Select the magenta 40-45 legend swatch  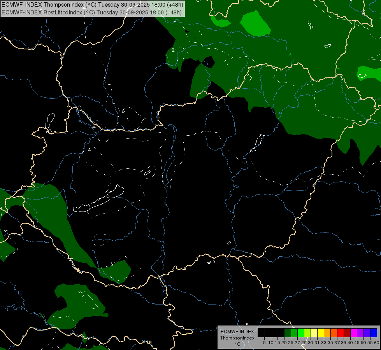[354, 332]
